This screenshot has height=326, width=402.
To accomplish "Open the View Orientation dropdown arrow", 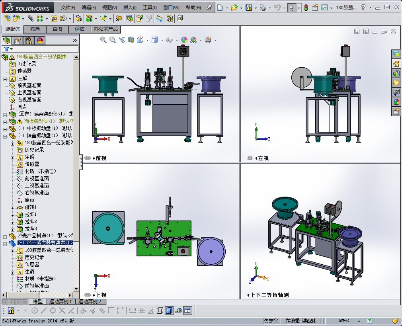I will click(x=147, y=40).
